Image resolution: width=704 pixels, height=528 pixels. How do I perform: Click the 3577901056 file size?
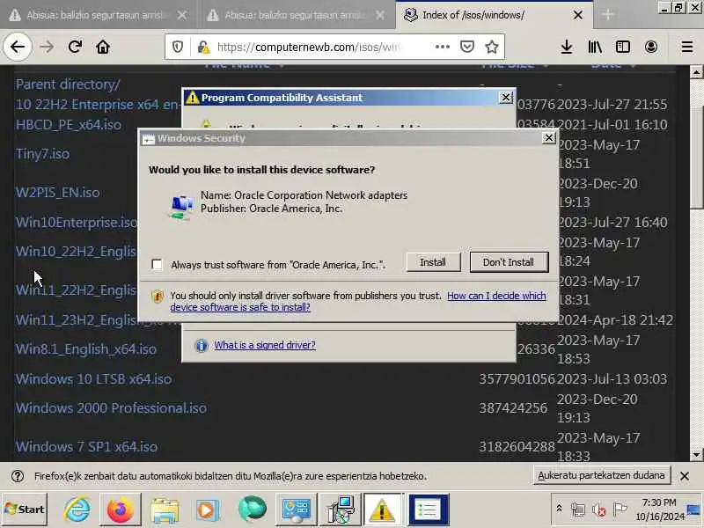coord(517,379)
